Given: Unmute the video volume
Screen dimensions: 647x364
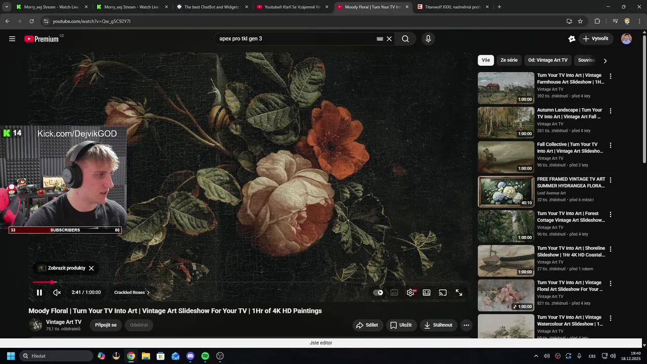Looking at the screenshot, I should [x=57, y=292].
